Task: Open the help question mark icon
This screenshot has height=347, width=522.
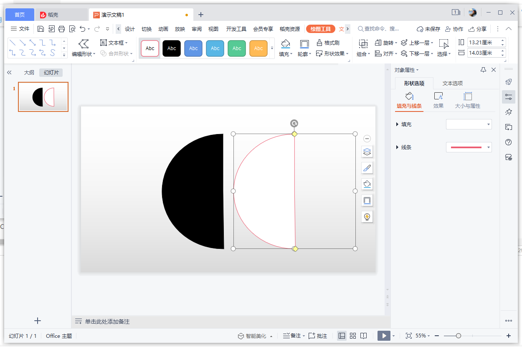Action: click(x=509, y=142)
